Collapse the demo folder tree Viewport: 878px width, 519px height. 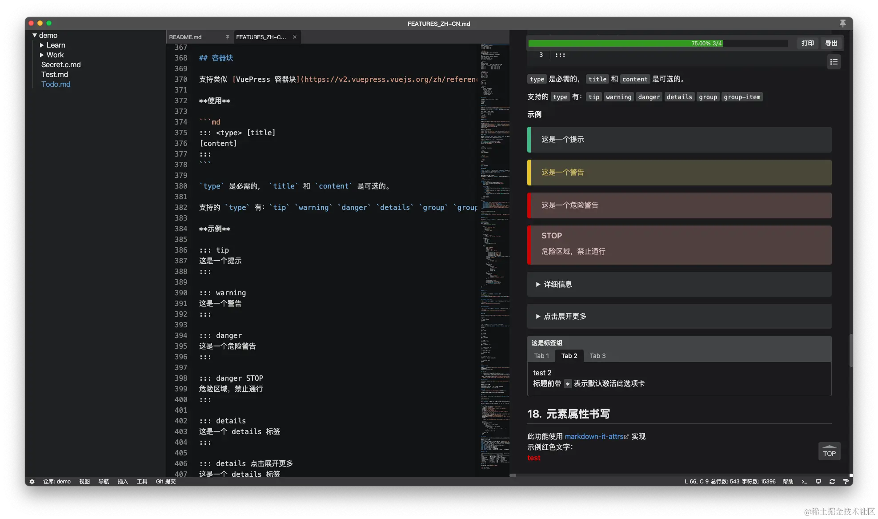35,35
